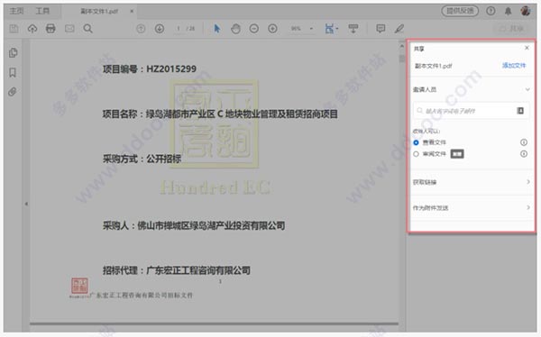This screenshot has height=337, width=541.
Task: Click the fit page view icon
Action: (x=331, y=29)
